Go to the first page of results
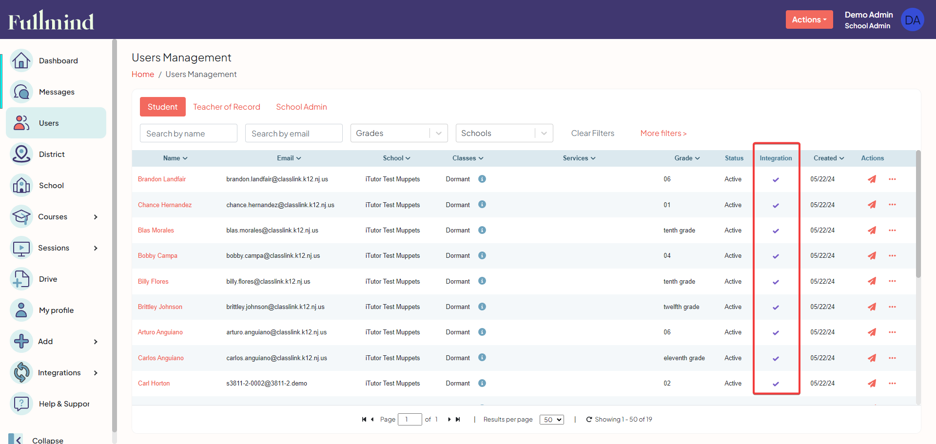This screenshot has width=936, height=444. [x=364, y=419]
